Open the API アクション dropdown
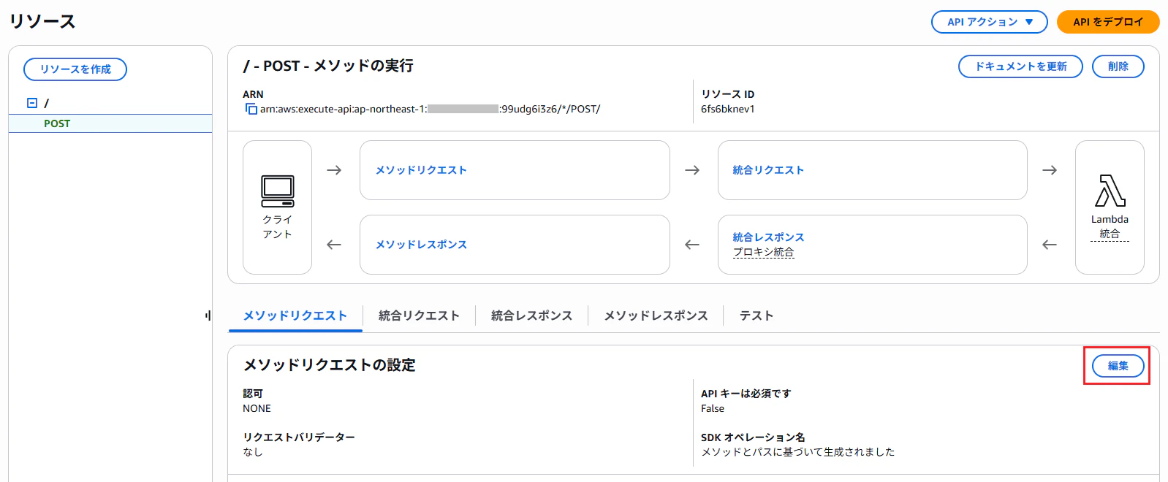The height and width of the screenshot is (482, 1168). (x=989, y=22)
